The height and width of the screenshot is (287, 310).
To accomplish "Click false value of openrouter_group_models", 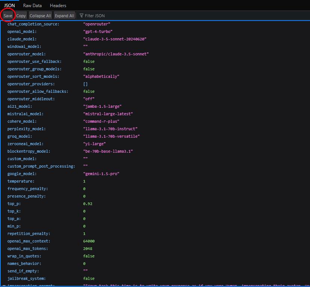I will 89,69.
